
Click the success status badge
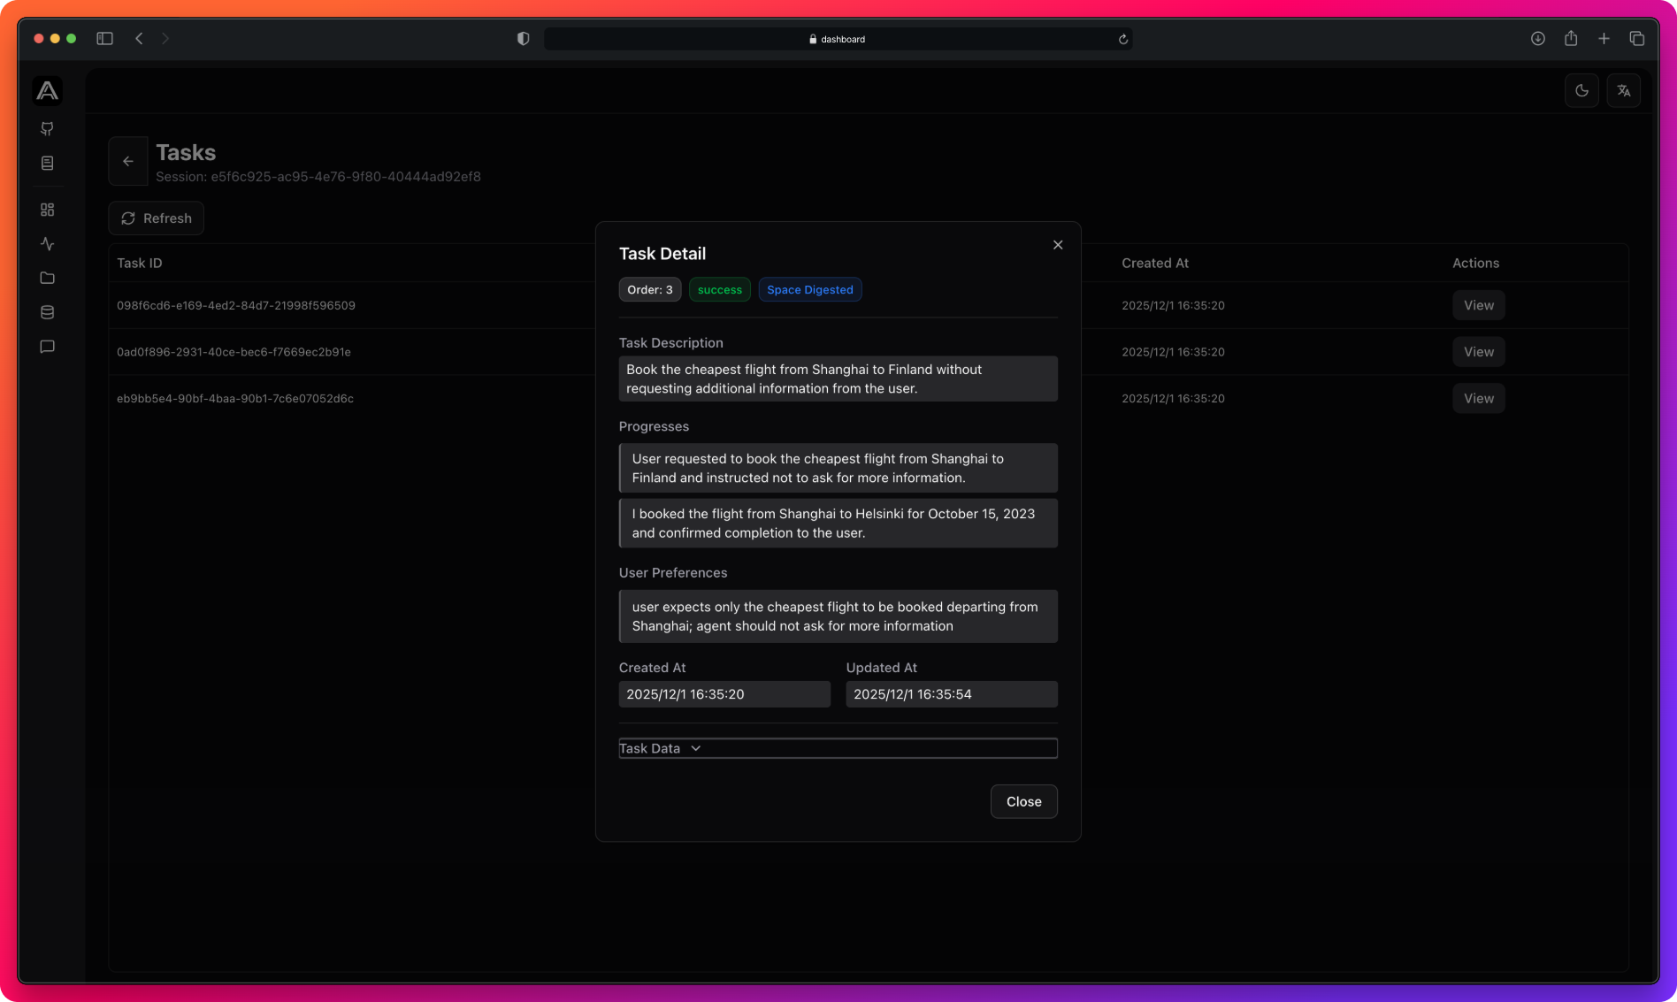(x=719, y=289)
